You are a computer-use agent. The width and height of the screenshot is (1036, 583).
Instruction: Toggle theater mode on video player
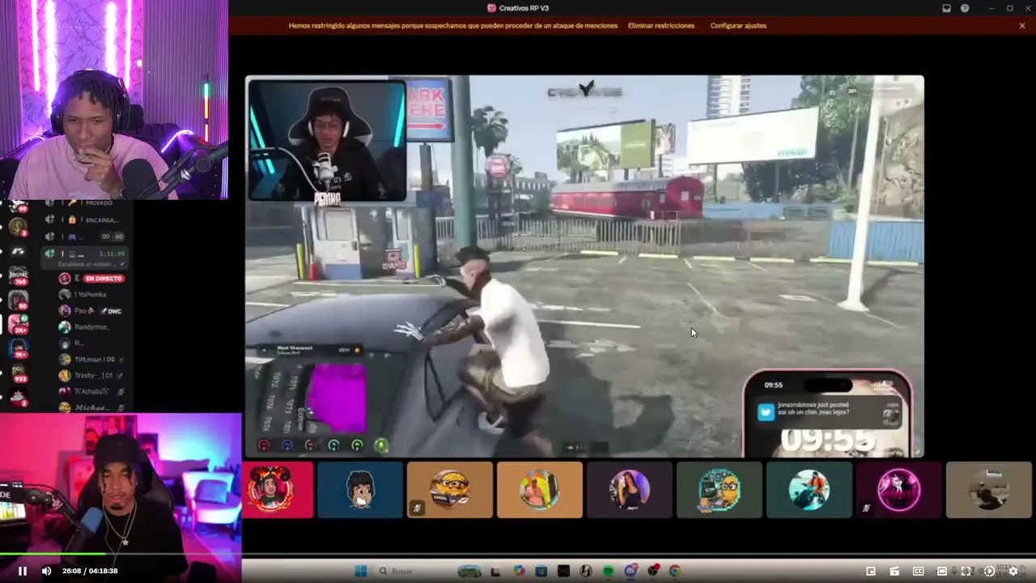[942, 571]
